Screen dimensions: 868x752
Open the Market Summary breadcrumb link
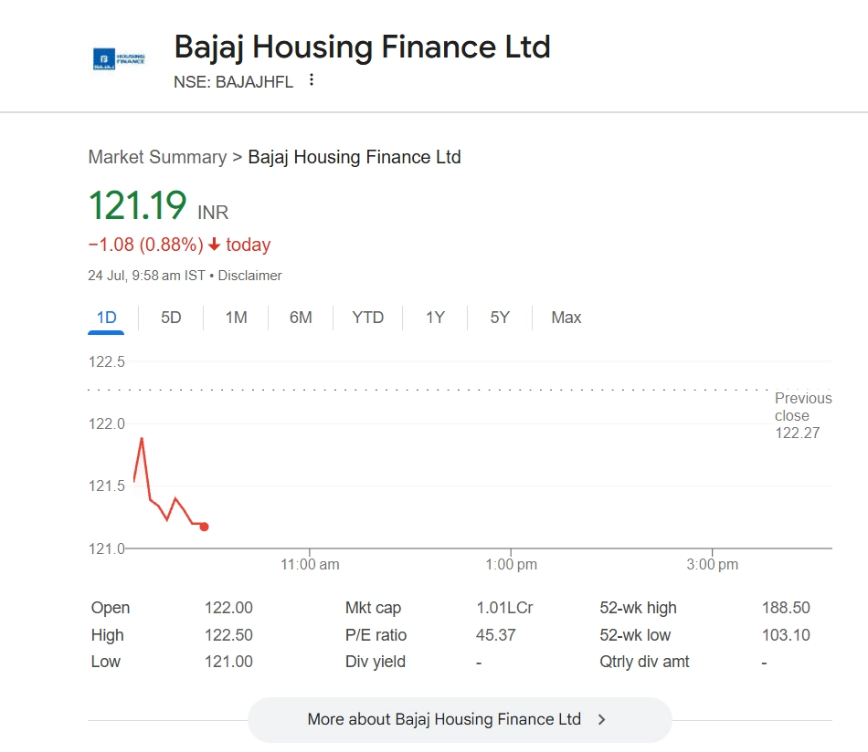pyautogui.click(x=157, y=157)
